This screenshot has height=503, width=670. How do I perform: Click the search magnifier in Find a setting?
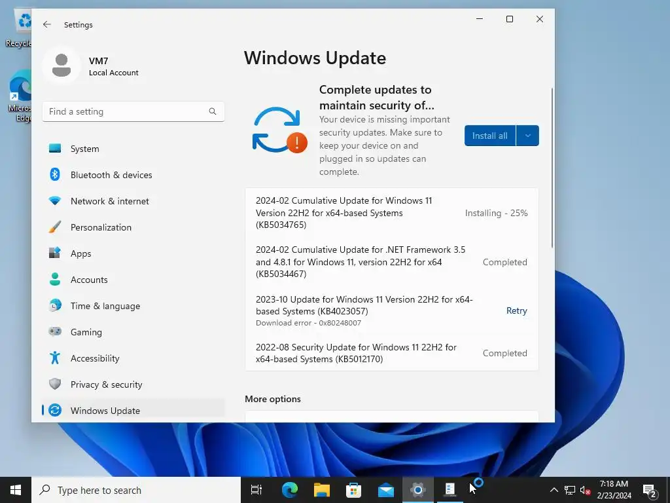213,111
